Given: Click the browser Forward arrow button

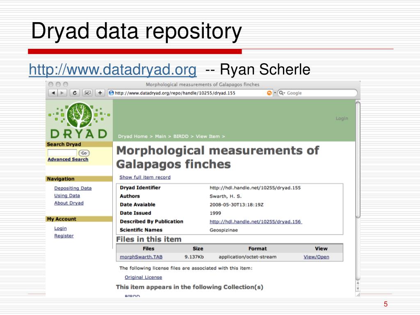Looking at the screenshot, I should [x=62, y=93].
